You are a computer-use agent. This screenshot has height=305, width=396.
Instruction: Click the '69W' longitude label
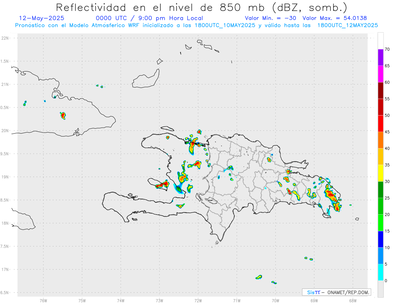pyautogui.click(x=314, y=300)
